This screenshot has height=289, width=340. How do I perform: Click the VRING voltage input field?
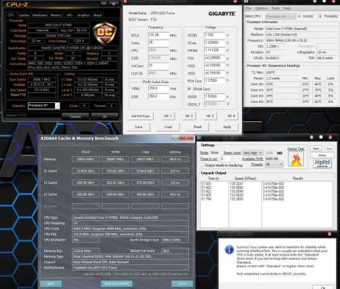214,50
